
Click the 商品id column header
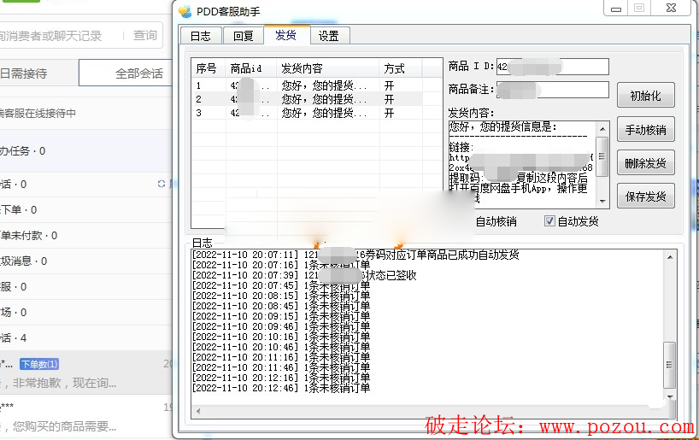pyautogui.click(x=251, y=68)
